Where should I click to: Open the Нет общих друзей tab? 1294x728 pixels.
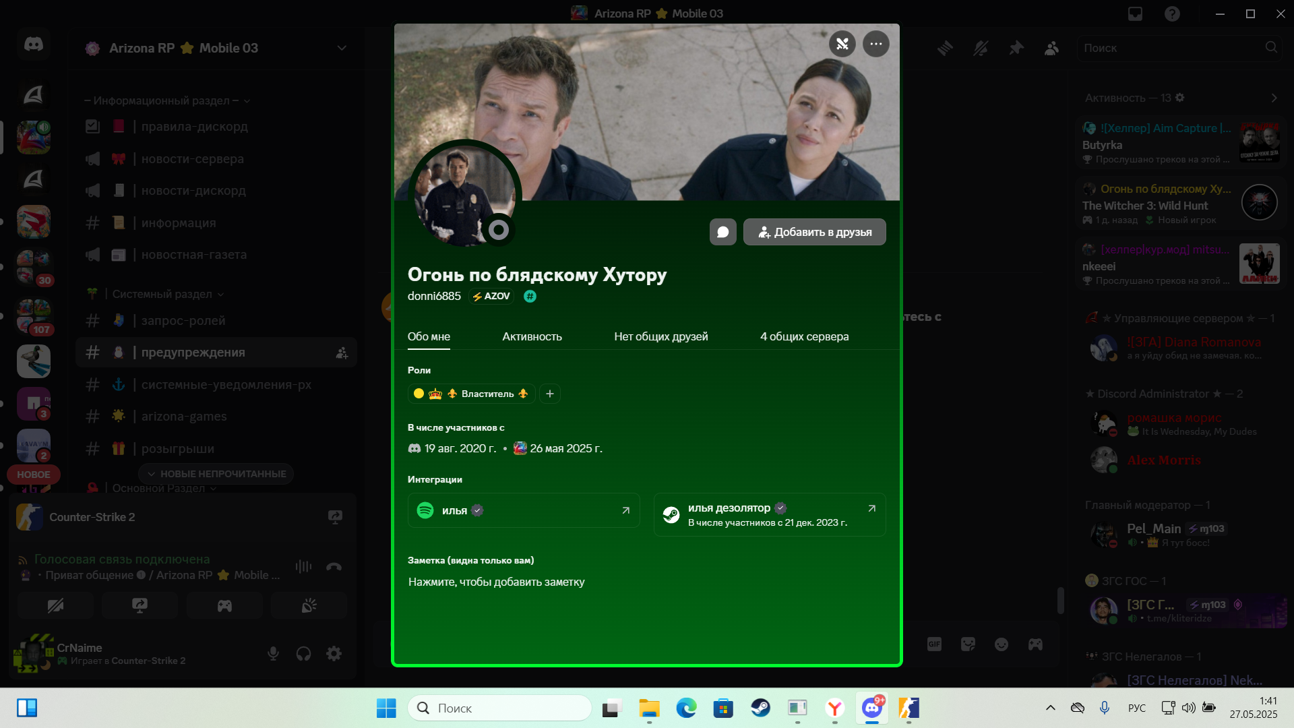pos(660,336)
